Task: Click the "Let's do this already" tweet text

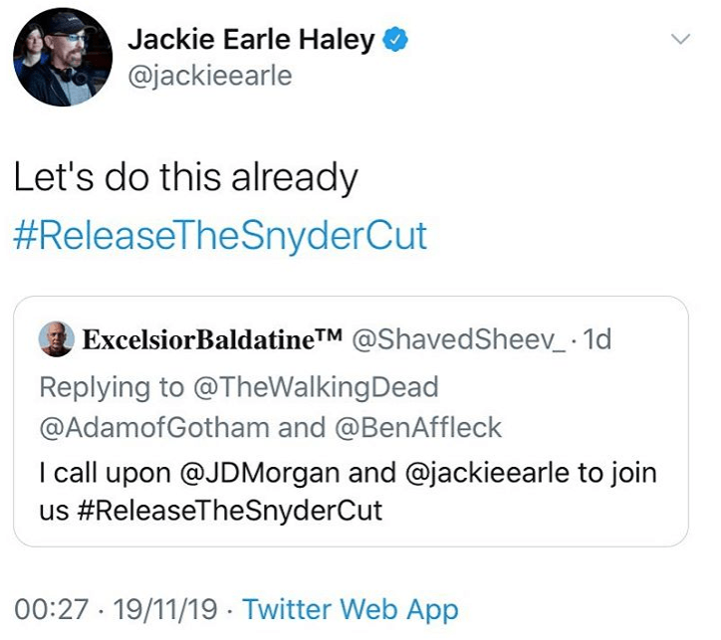Action: (184, 179)
